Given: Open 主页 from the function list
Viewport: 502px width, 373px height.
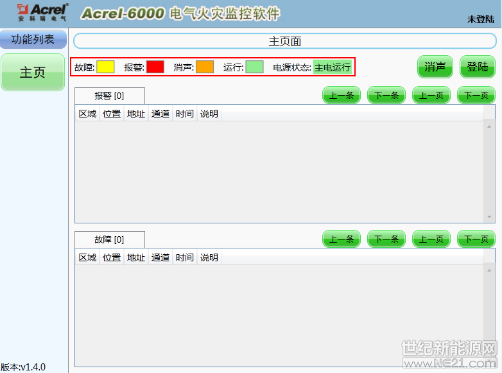Looking at the screenshot, I should (33, 73).
